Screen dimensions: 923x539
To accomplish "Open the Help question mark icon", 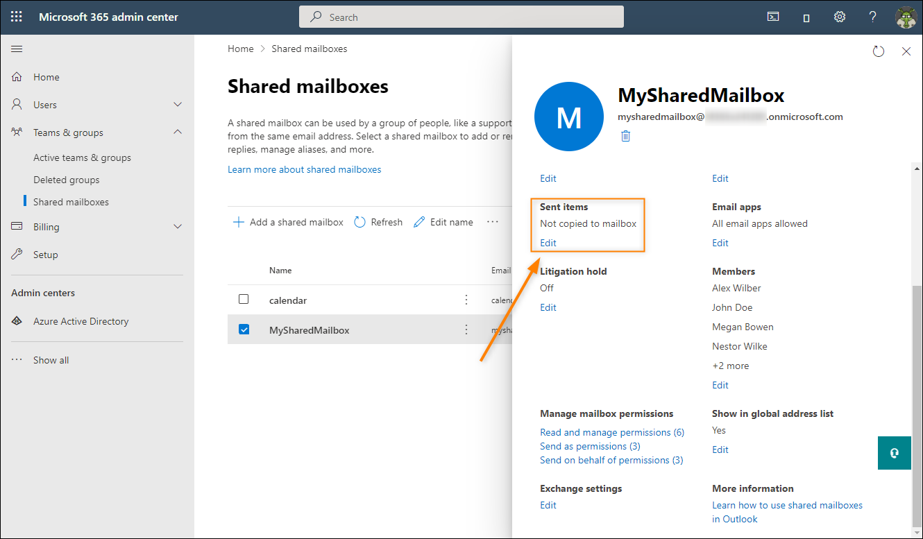I will click(x=873, y=17).
